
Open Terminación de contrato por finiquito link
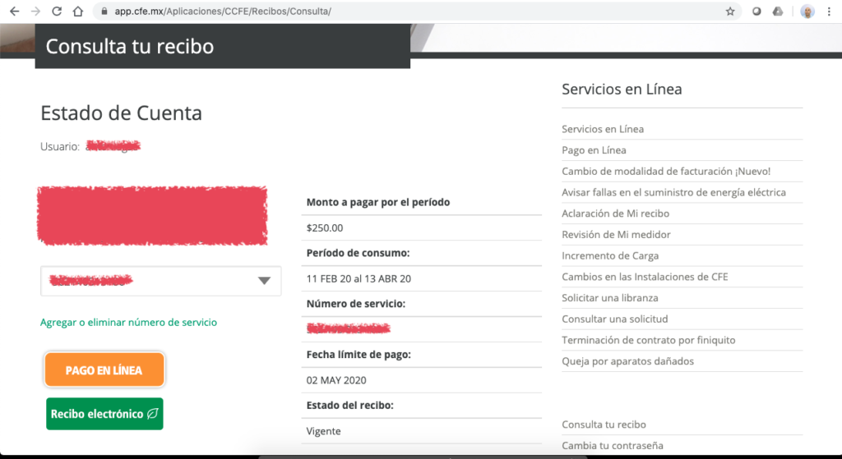(648, 340)
